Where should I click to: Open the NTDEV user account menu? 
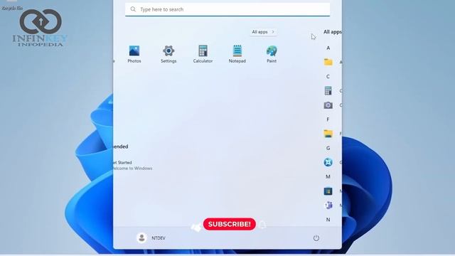[151, 238]
